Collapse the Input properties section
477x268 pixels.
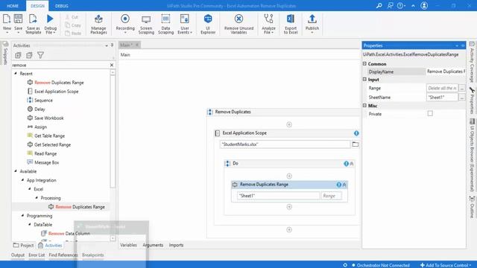[364, 80]
